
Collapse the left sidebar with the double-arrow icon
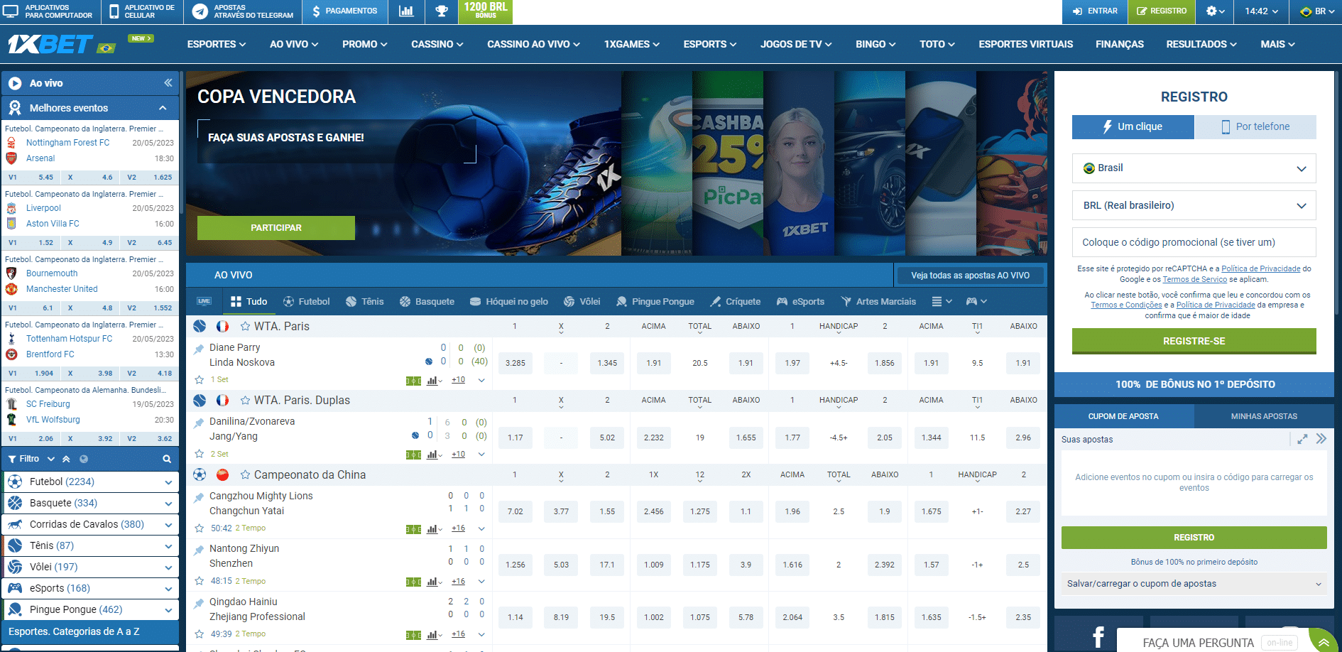168,83
